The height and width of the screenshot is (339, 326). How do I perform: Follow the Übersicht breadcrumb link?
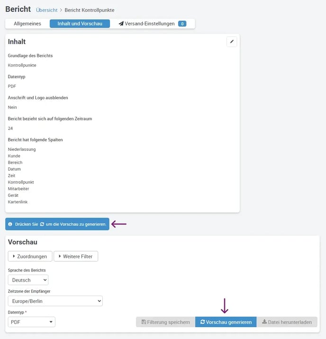(x=46, y=10)
